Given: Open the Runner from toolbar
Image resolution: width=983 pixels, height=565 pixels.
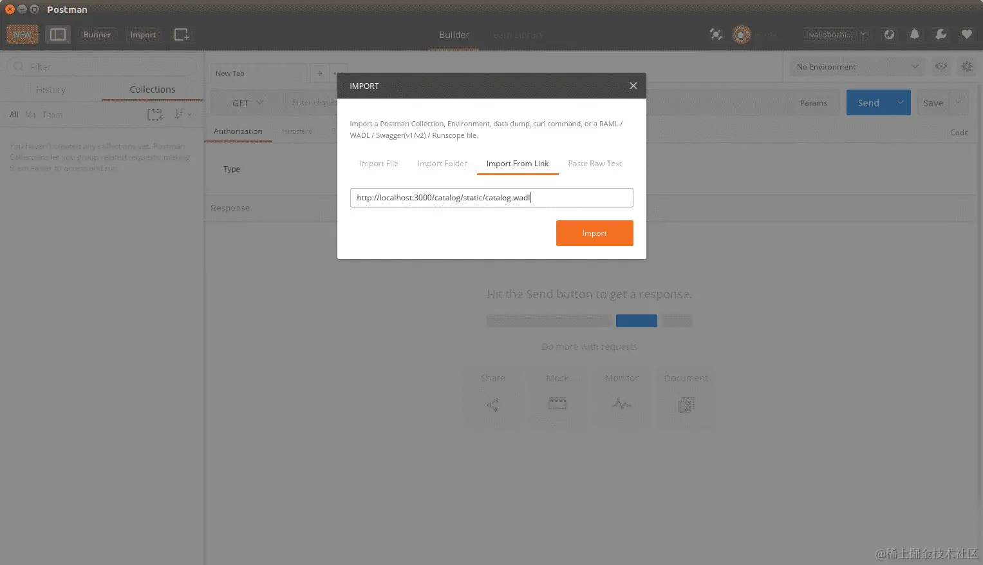Looking at the screenshot, I should click(97, 35).
